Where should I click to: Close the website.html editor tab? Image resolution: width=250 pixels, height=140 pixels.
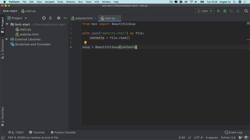[95, 18]
